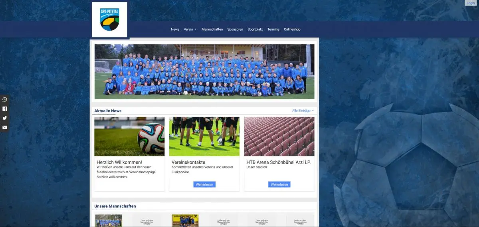This screenshot has width=479, height=227.
Task: Expand the Verein dropdown menu
Action: (190, 29)
